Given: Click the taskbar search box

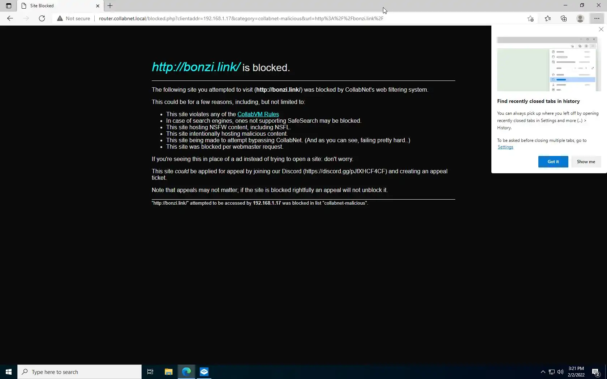Looking at the screenshot, I should point(79,372).
